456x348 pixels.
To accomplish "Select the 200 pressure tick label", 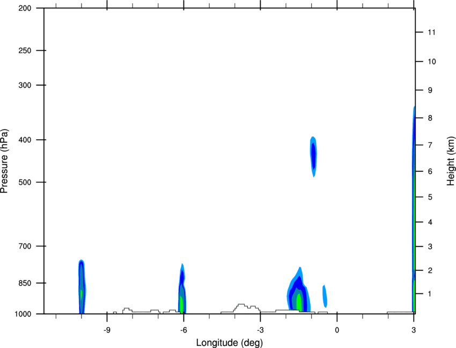I will pyautogui.click(x=25, y=8).
